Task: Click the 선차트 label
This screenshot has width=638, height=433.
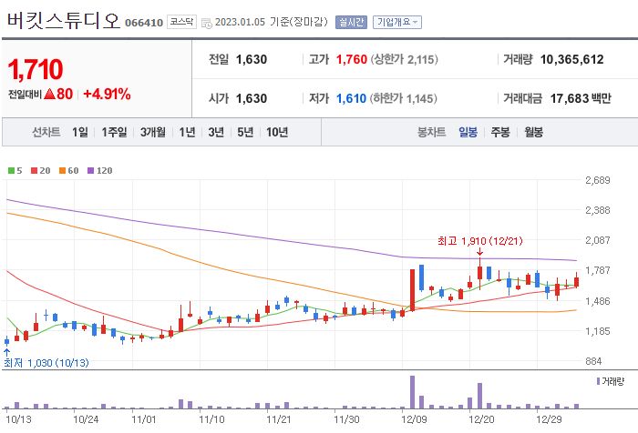Action: 46,132
